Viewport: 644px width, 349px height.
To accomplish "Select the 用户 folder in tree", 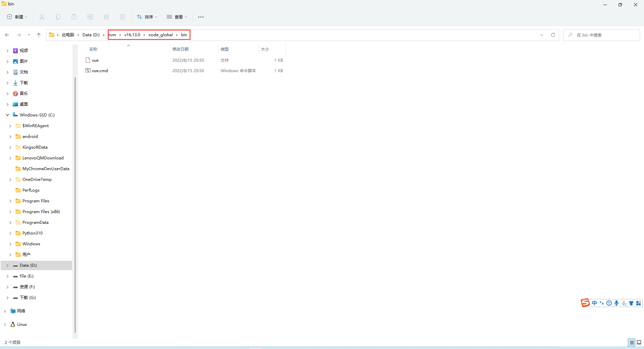I will 26,255.
